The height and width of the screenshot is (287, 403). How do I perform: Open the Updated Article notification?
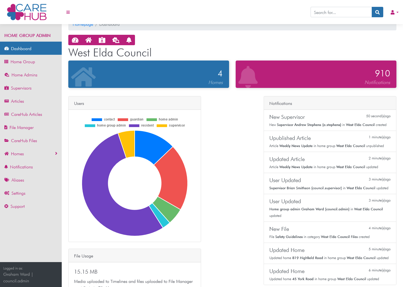click(x=330, y=163)
